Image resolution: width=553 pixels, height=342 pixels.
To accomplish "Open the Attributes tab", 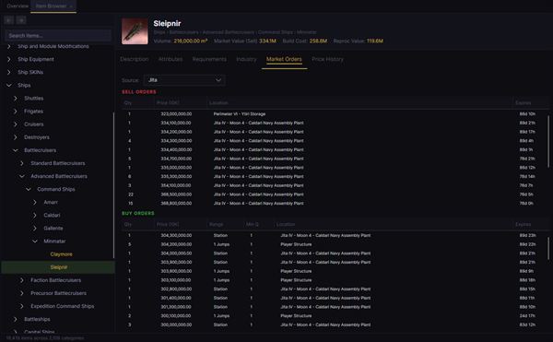I will pos(171,59).
